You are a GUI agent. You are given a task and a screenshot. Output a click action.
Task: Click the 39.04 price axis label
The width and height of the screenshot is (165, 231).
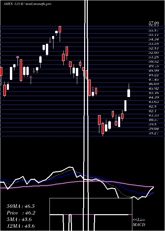coord(153,129)
